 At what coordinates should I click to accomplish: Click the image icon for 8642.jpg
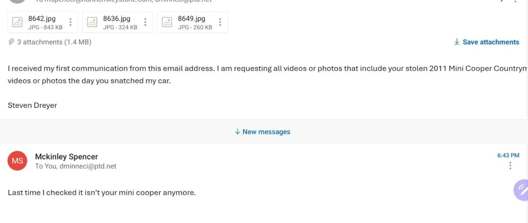(18, 22)
